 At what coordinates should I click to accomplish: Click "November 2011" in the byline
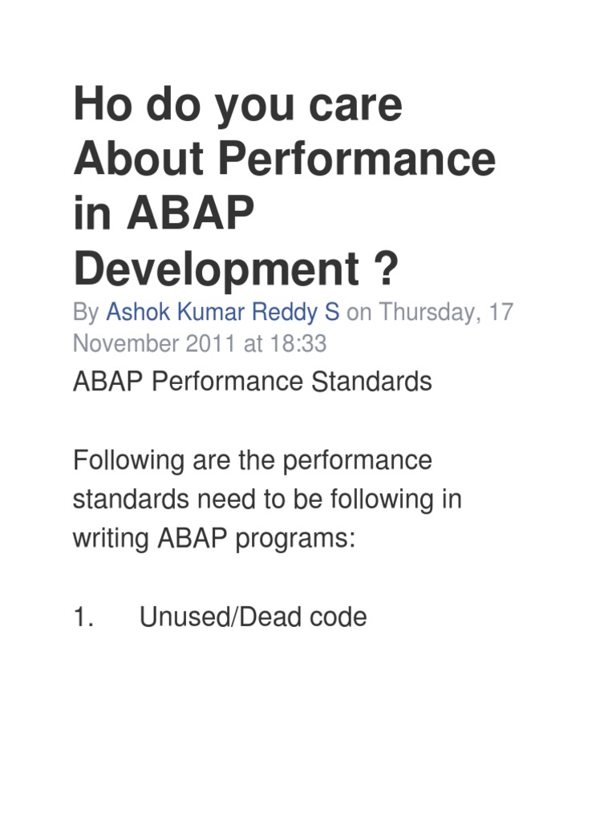pyautogui.click(x=154, y=343)
